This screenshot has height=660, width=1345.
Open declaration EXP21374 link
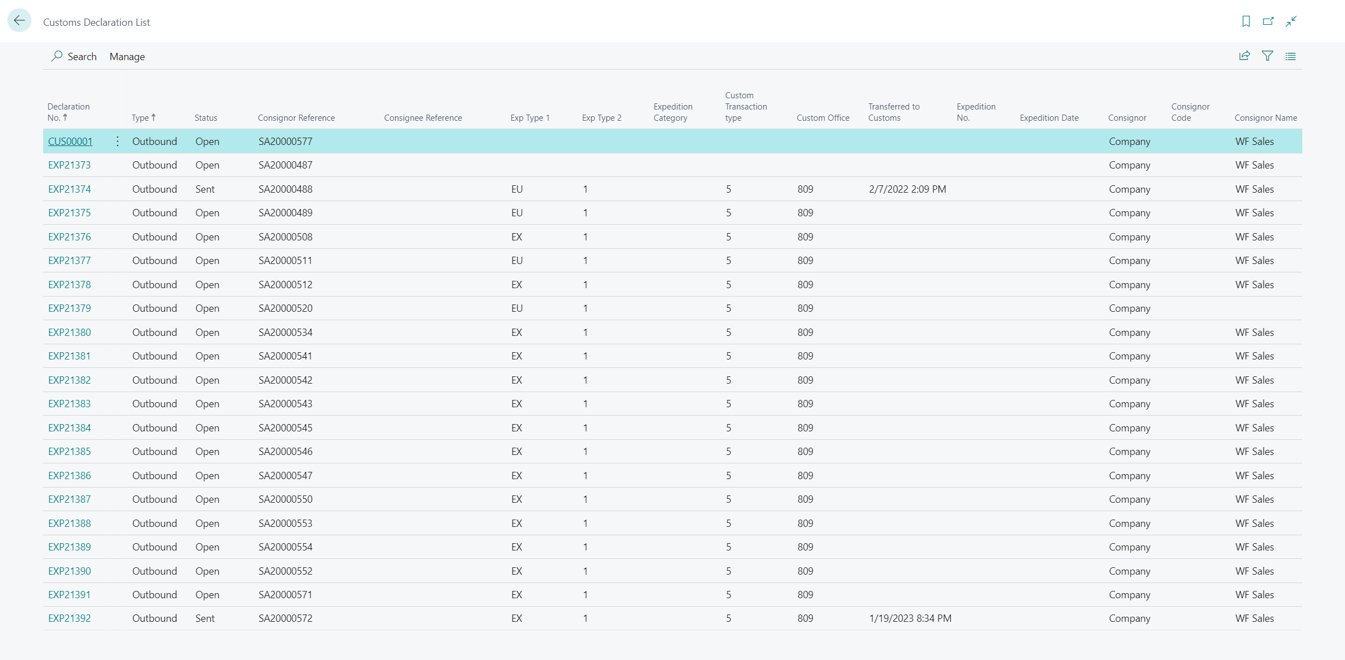point(69,189)
